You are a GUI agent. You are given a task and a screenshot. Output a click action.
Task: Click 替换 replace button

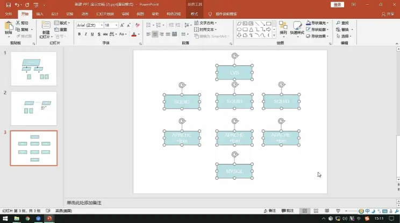point(342,29)
